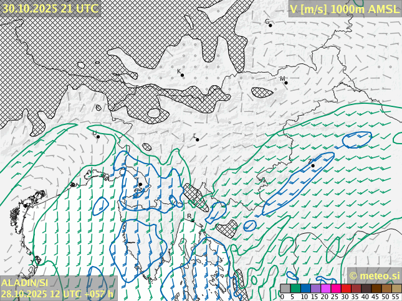
Task: Pick the purple 15 m/s legend swatch
Action: [315, 289]
